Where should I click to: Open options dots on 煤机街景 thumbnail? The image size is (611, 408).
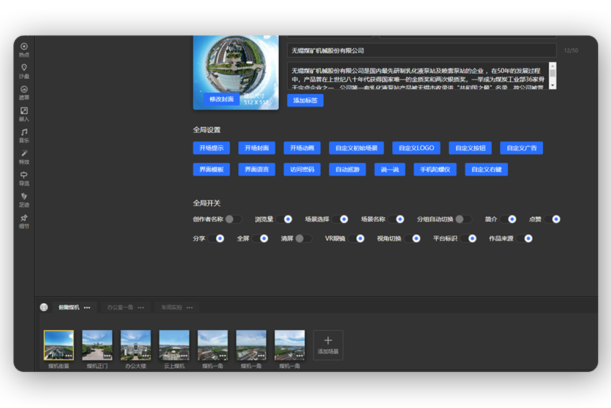coord(68,356)
